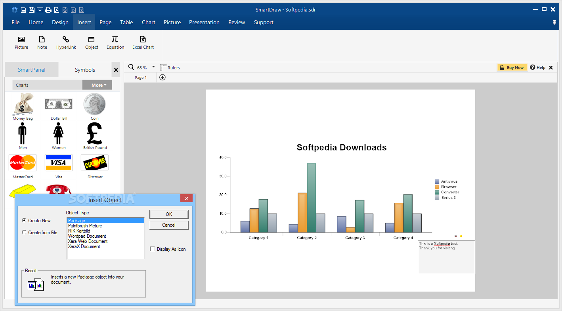
Task: Open the zoom percentage dropdown arrow
Action: (x=154, y=67)
